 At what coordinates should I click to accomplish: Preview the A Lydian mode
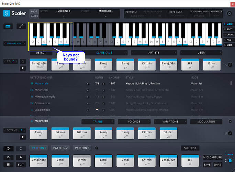(x=88, y=110)
